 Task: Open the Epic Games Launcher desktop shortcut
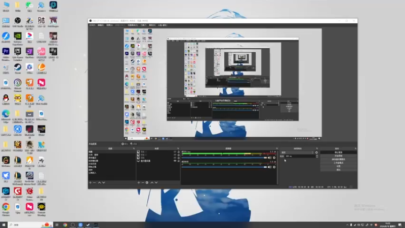(18, 54)
